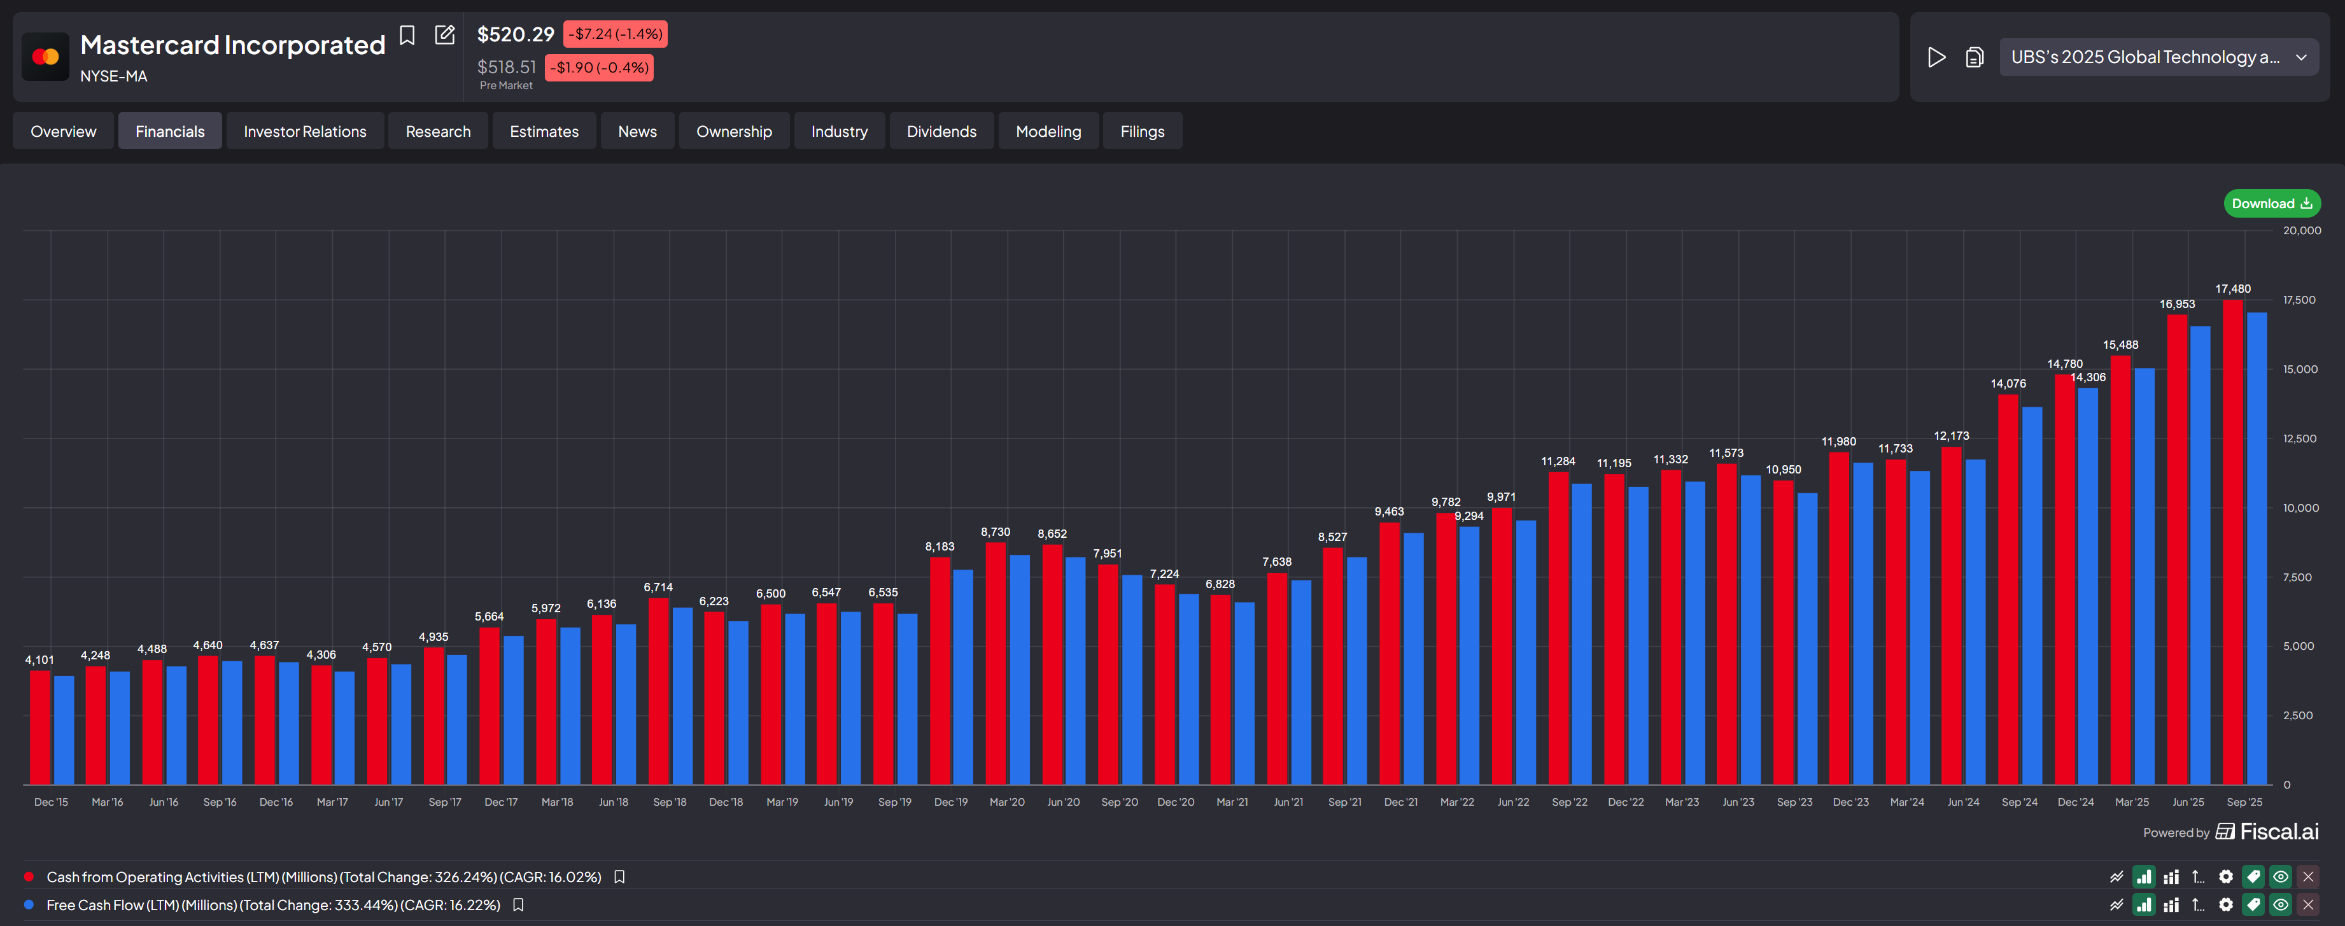Open the transcript document icon near the play button
The height and width of the screenshot is (926, 2345).
click(1974, 57)
